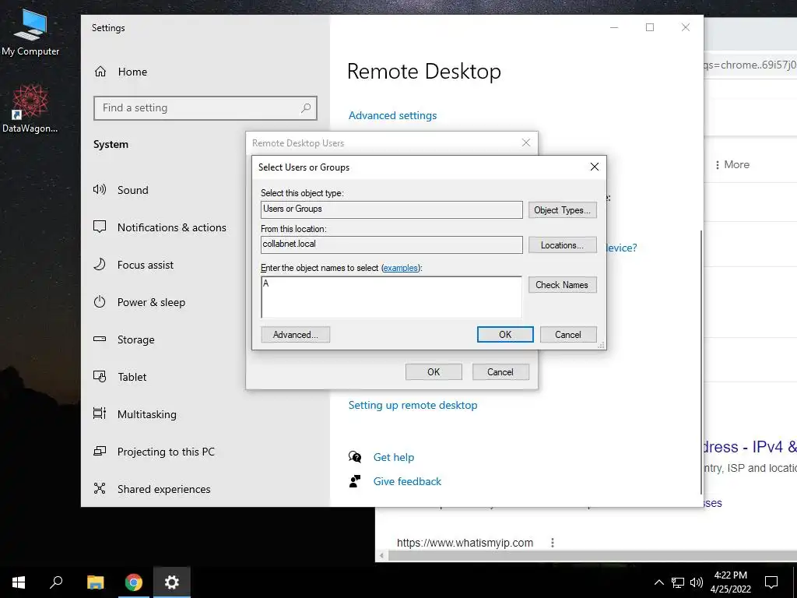Click the Users or Groups object type field

click(x=391, y=209)
